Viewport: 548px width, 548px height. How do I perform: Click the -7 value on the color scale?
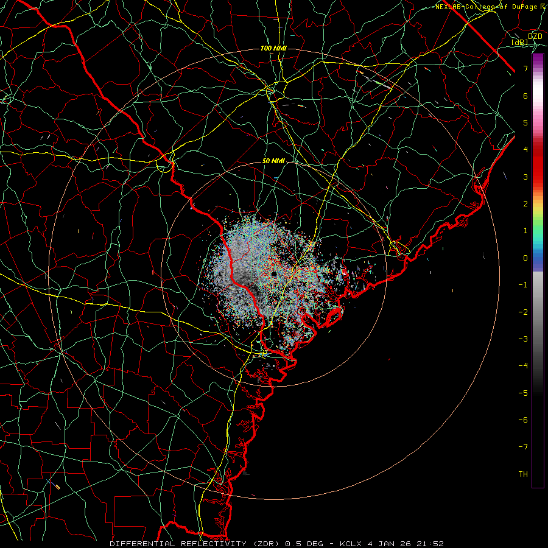523,447
